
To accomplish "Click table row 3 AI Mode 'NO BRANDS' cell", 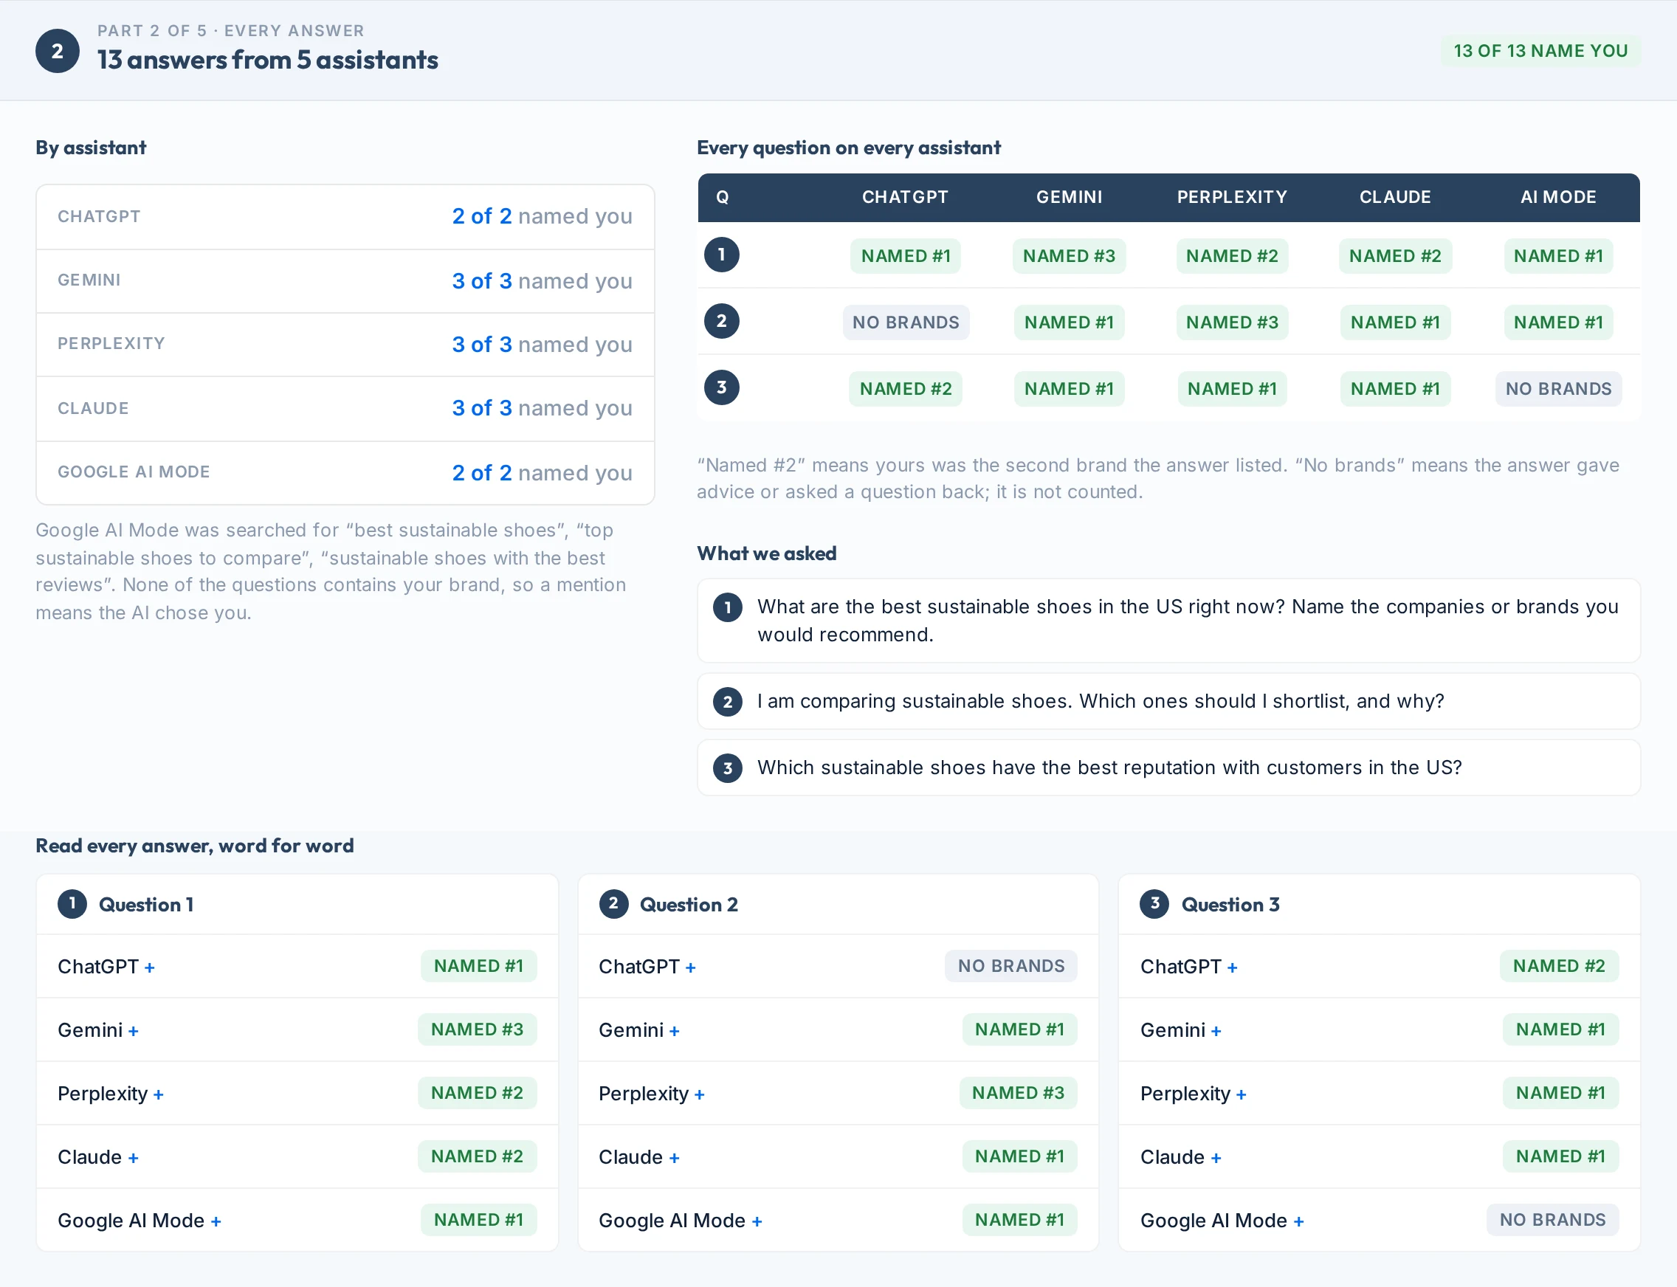I will (1558, 389).
